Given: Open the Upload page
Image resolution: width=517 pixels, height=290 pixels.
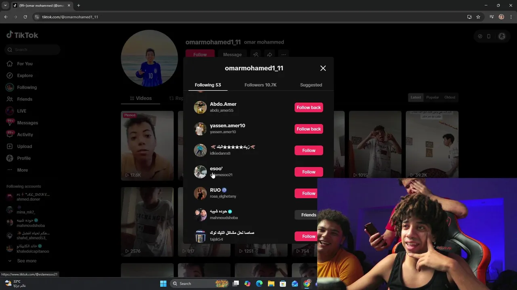Looking at the screenshot, I should (24, 146).
